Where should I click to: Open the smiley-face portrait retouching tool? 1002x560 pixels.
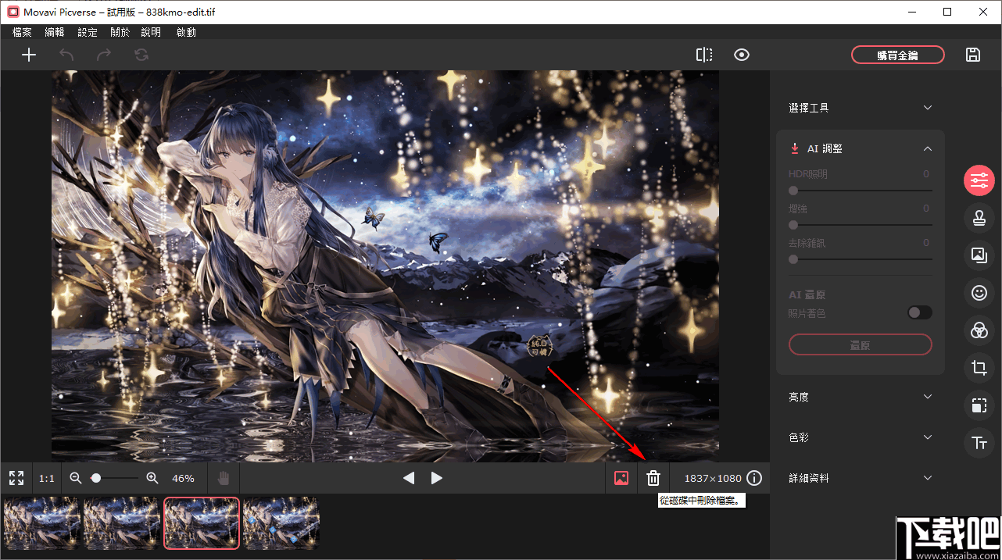pos(979,293)
